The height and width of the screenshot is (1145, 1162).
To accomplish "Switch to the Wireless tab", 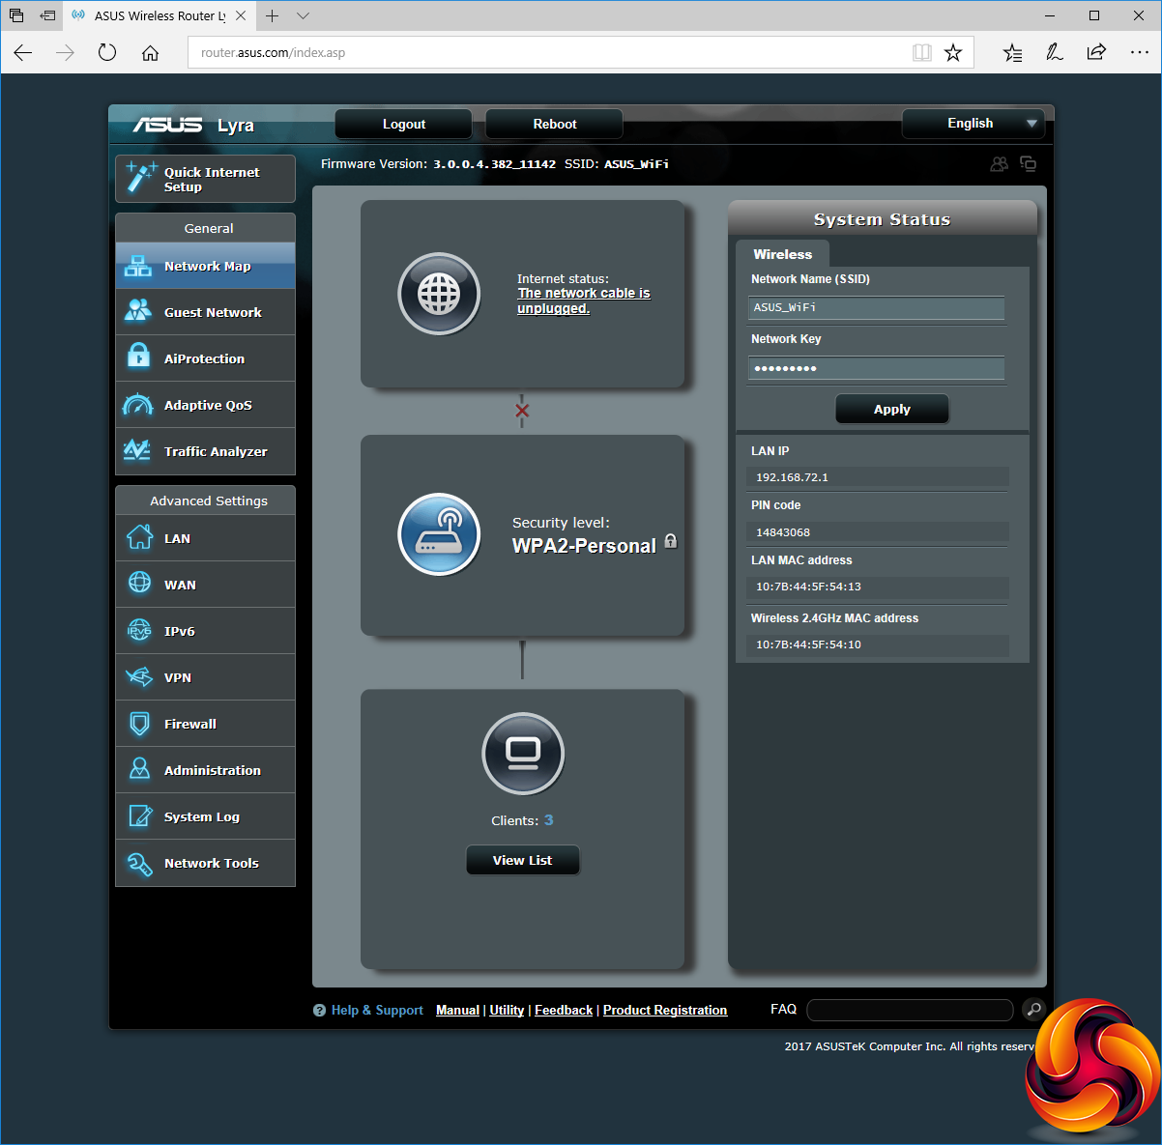I will (x=782, y=254).
